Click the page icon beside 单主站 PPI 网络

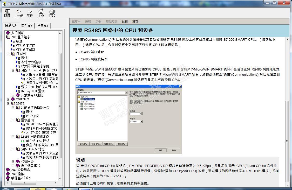point(23,141)
